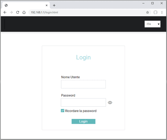This screenshot has width=167, height=140.
Task: Maximize the browser window
Action: [x=153, y=3]
